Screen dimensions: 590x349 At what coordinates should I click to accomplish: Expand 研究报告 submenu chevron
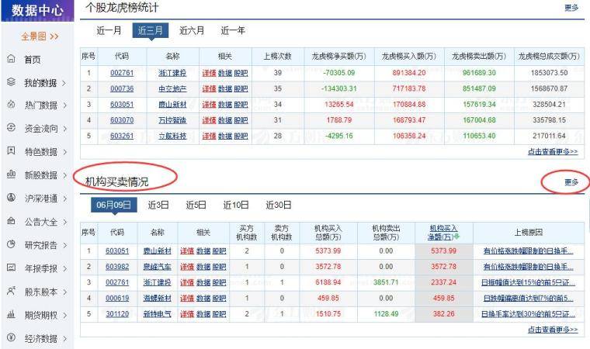pyautogui.click(x=64, y=246)
